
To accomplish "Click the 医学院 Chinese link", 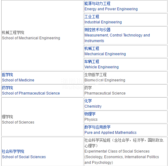I will (x=7, y=75).
